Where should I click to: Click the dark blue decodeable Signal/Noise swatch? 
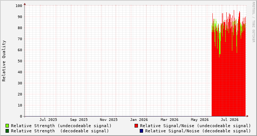click(142, 131)
